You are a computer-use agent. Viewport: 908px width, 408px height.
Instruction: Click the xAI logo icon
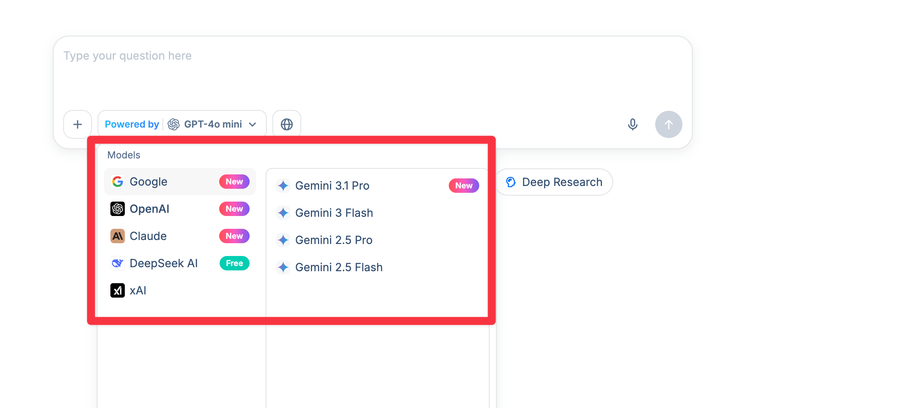point(118,290)
